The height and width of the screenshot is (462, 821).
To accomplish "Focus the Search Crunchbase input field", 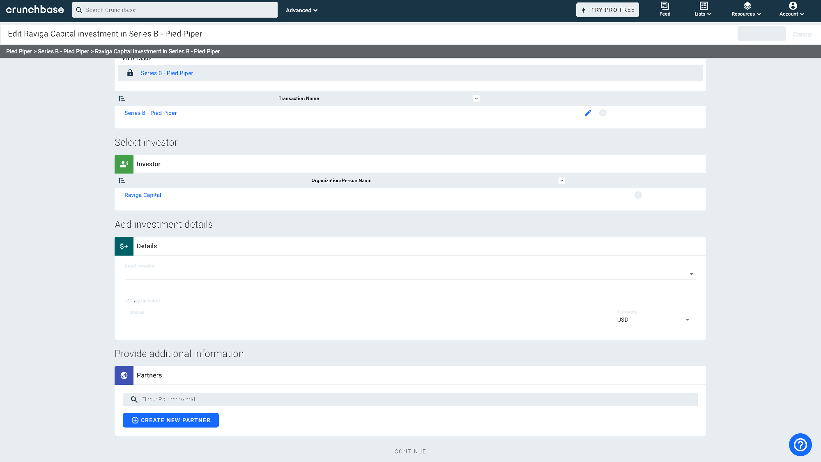I will 175,10.
